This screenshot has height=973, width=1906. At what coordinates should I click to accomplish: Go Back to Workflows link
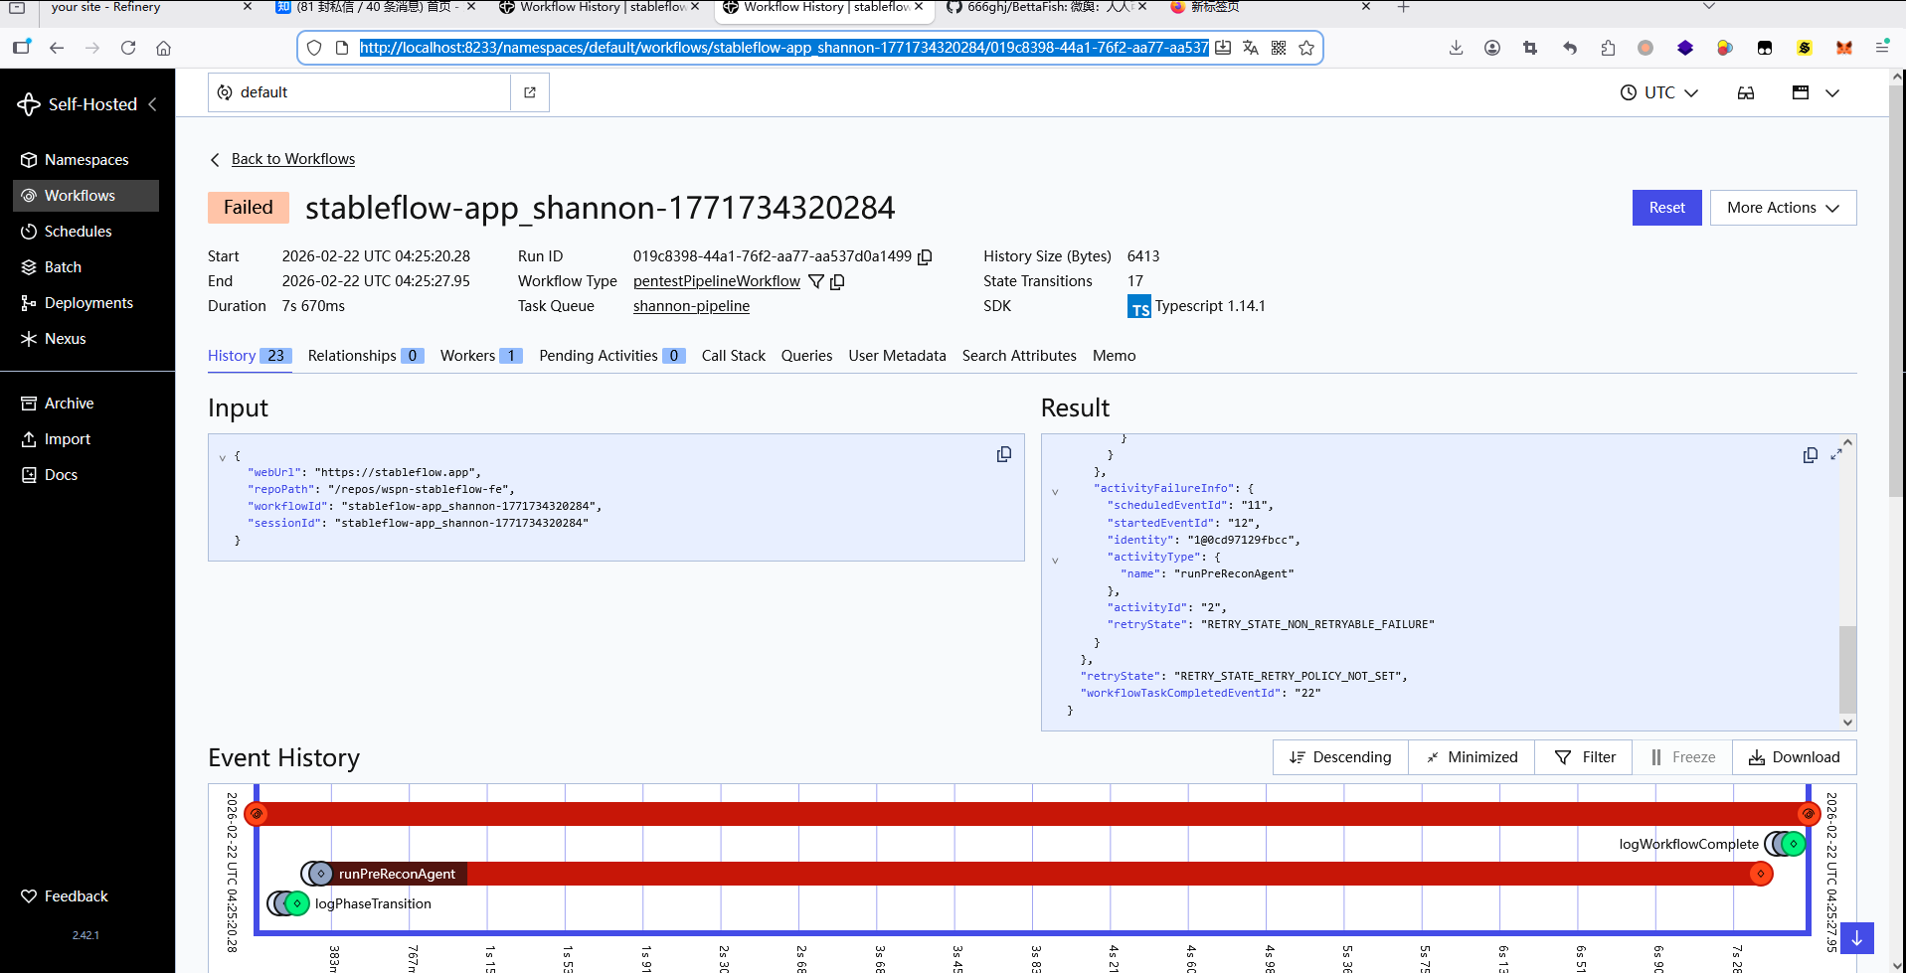coord(292,159)
